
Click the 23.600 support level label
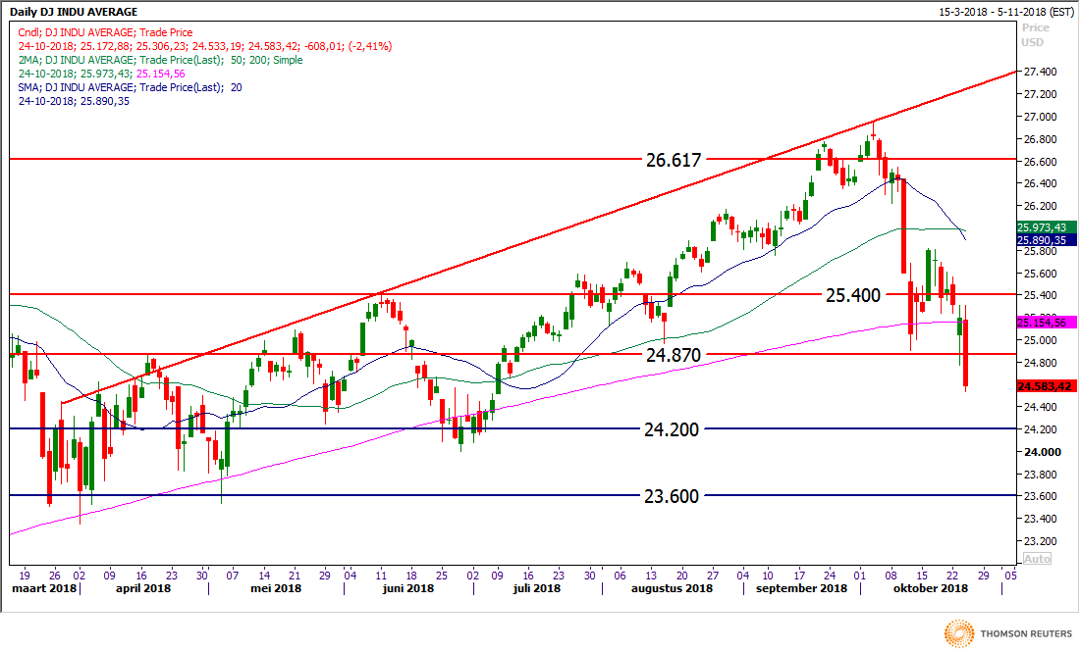(672, 496)
